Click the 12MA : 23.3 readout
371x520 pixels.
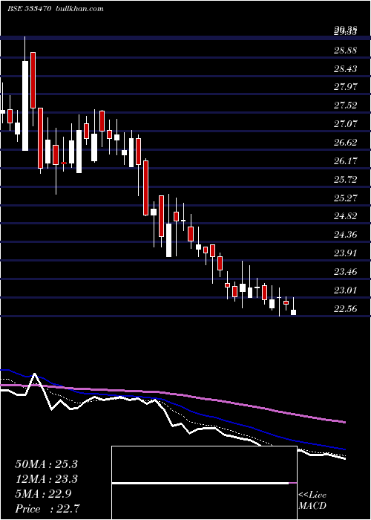[x=46, y=479]
